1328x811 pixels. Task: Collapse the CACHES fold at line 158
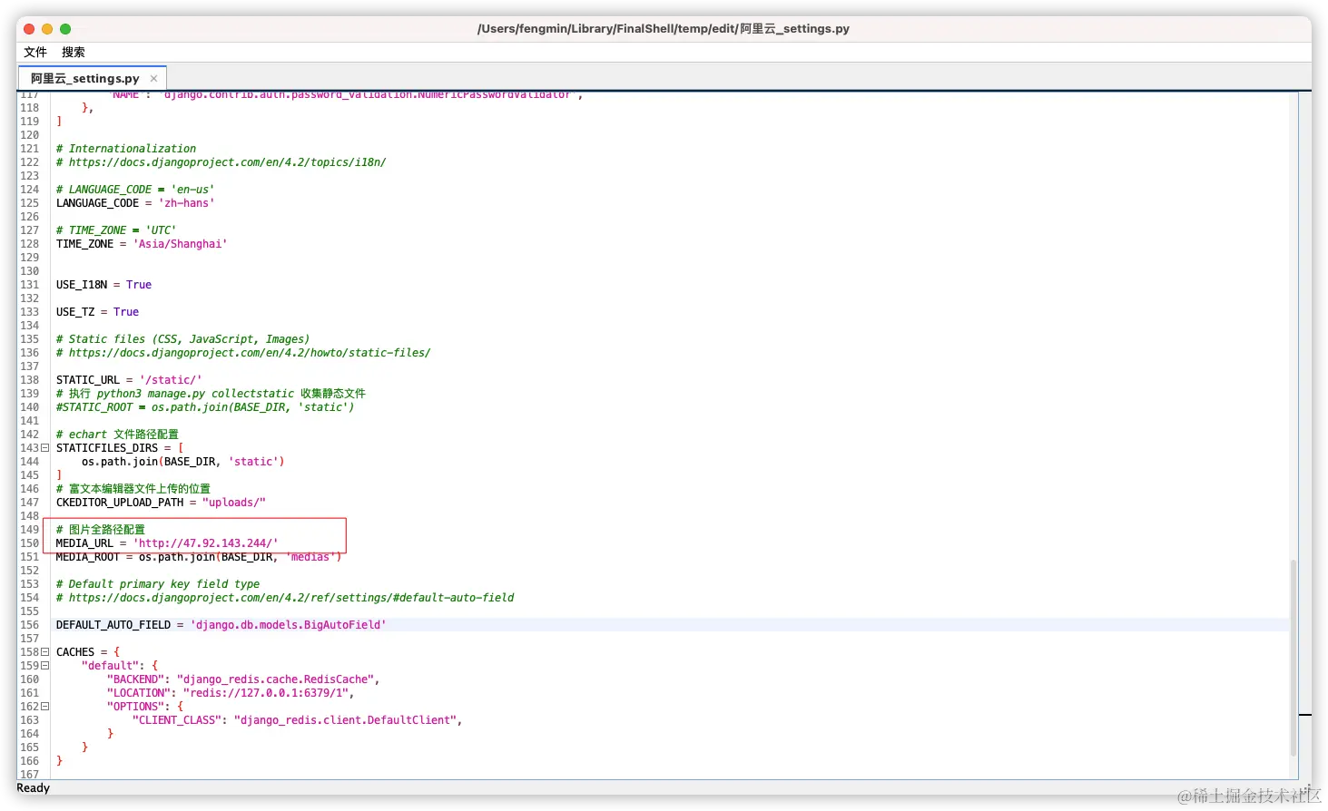(44, 652)
